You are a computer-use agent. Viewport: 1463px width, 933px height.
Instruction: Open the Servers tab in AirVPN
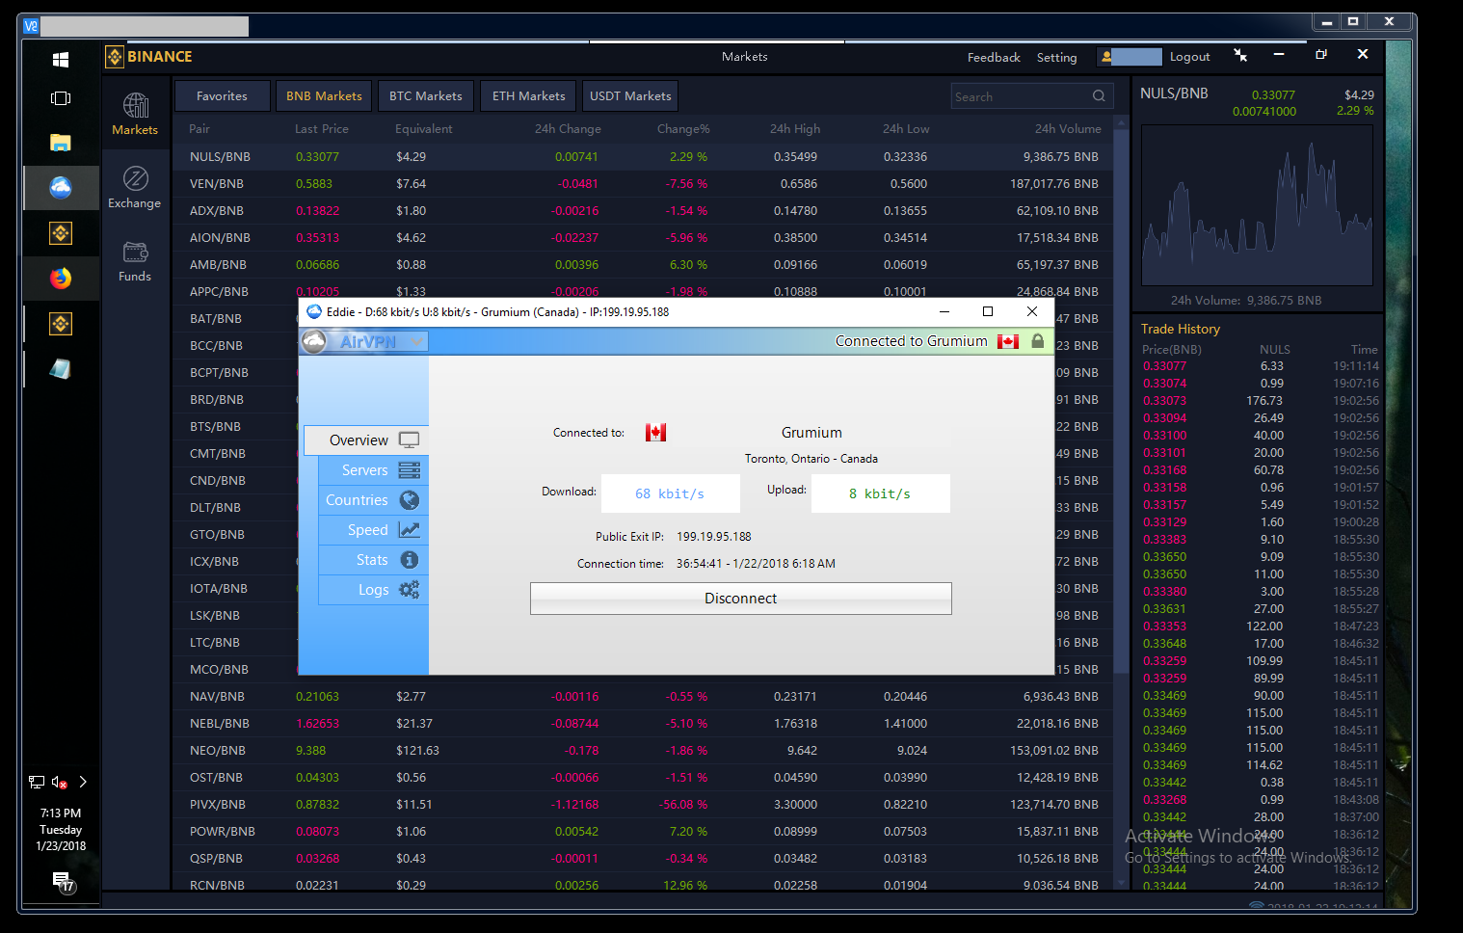pos(374,470)
